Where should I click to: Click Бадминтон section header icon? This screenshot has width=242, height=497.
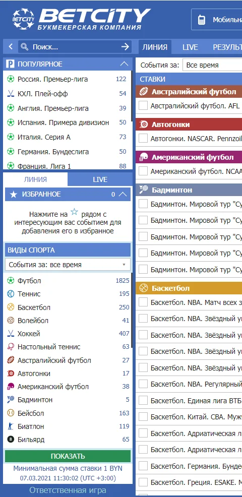[144, 190]
